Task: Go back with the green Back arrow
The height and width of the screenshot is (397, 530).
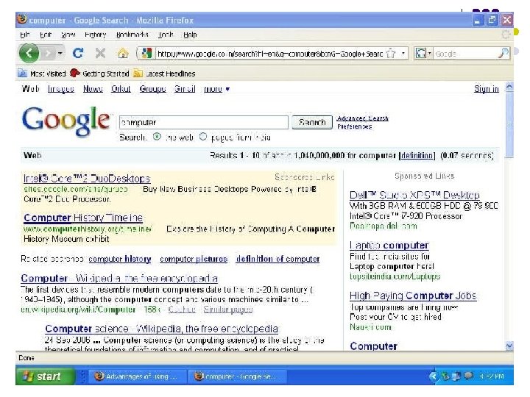Action: click(29, 53)
